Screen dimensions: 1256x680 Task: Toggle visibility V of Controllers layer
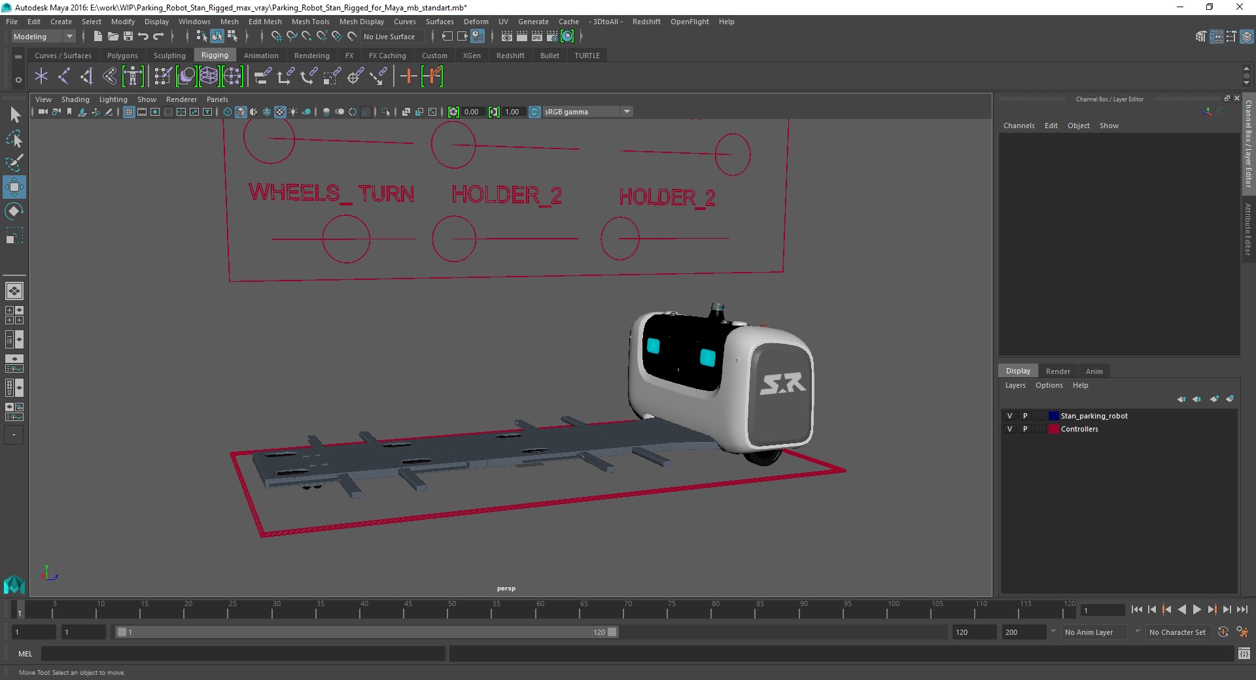pyautogui.click(x=1009, y=429)
